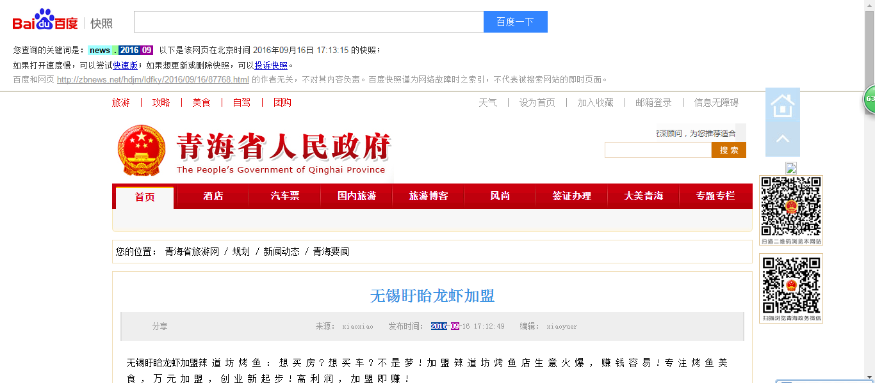Viewport: 875px width, 383px height.
Task: Select the 汽车票 navigation tab
Action: tap(285, 196)
